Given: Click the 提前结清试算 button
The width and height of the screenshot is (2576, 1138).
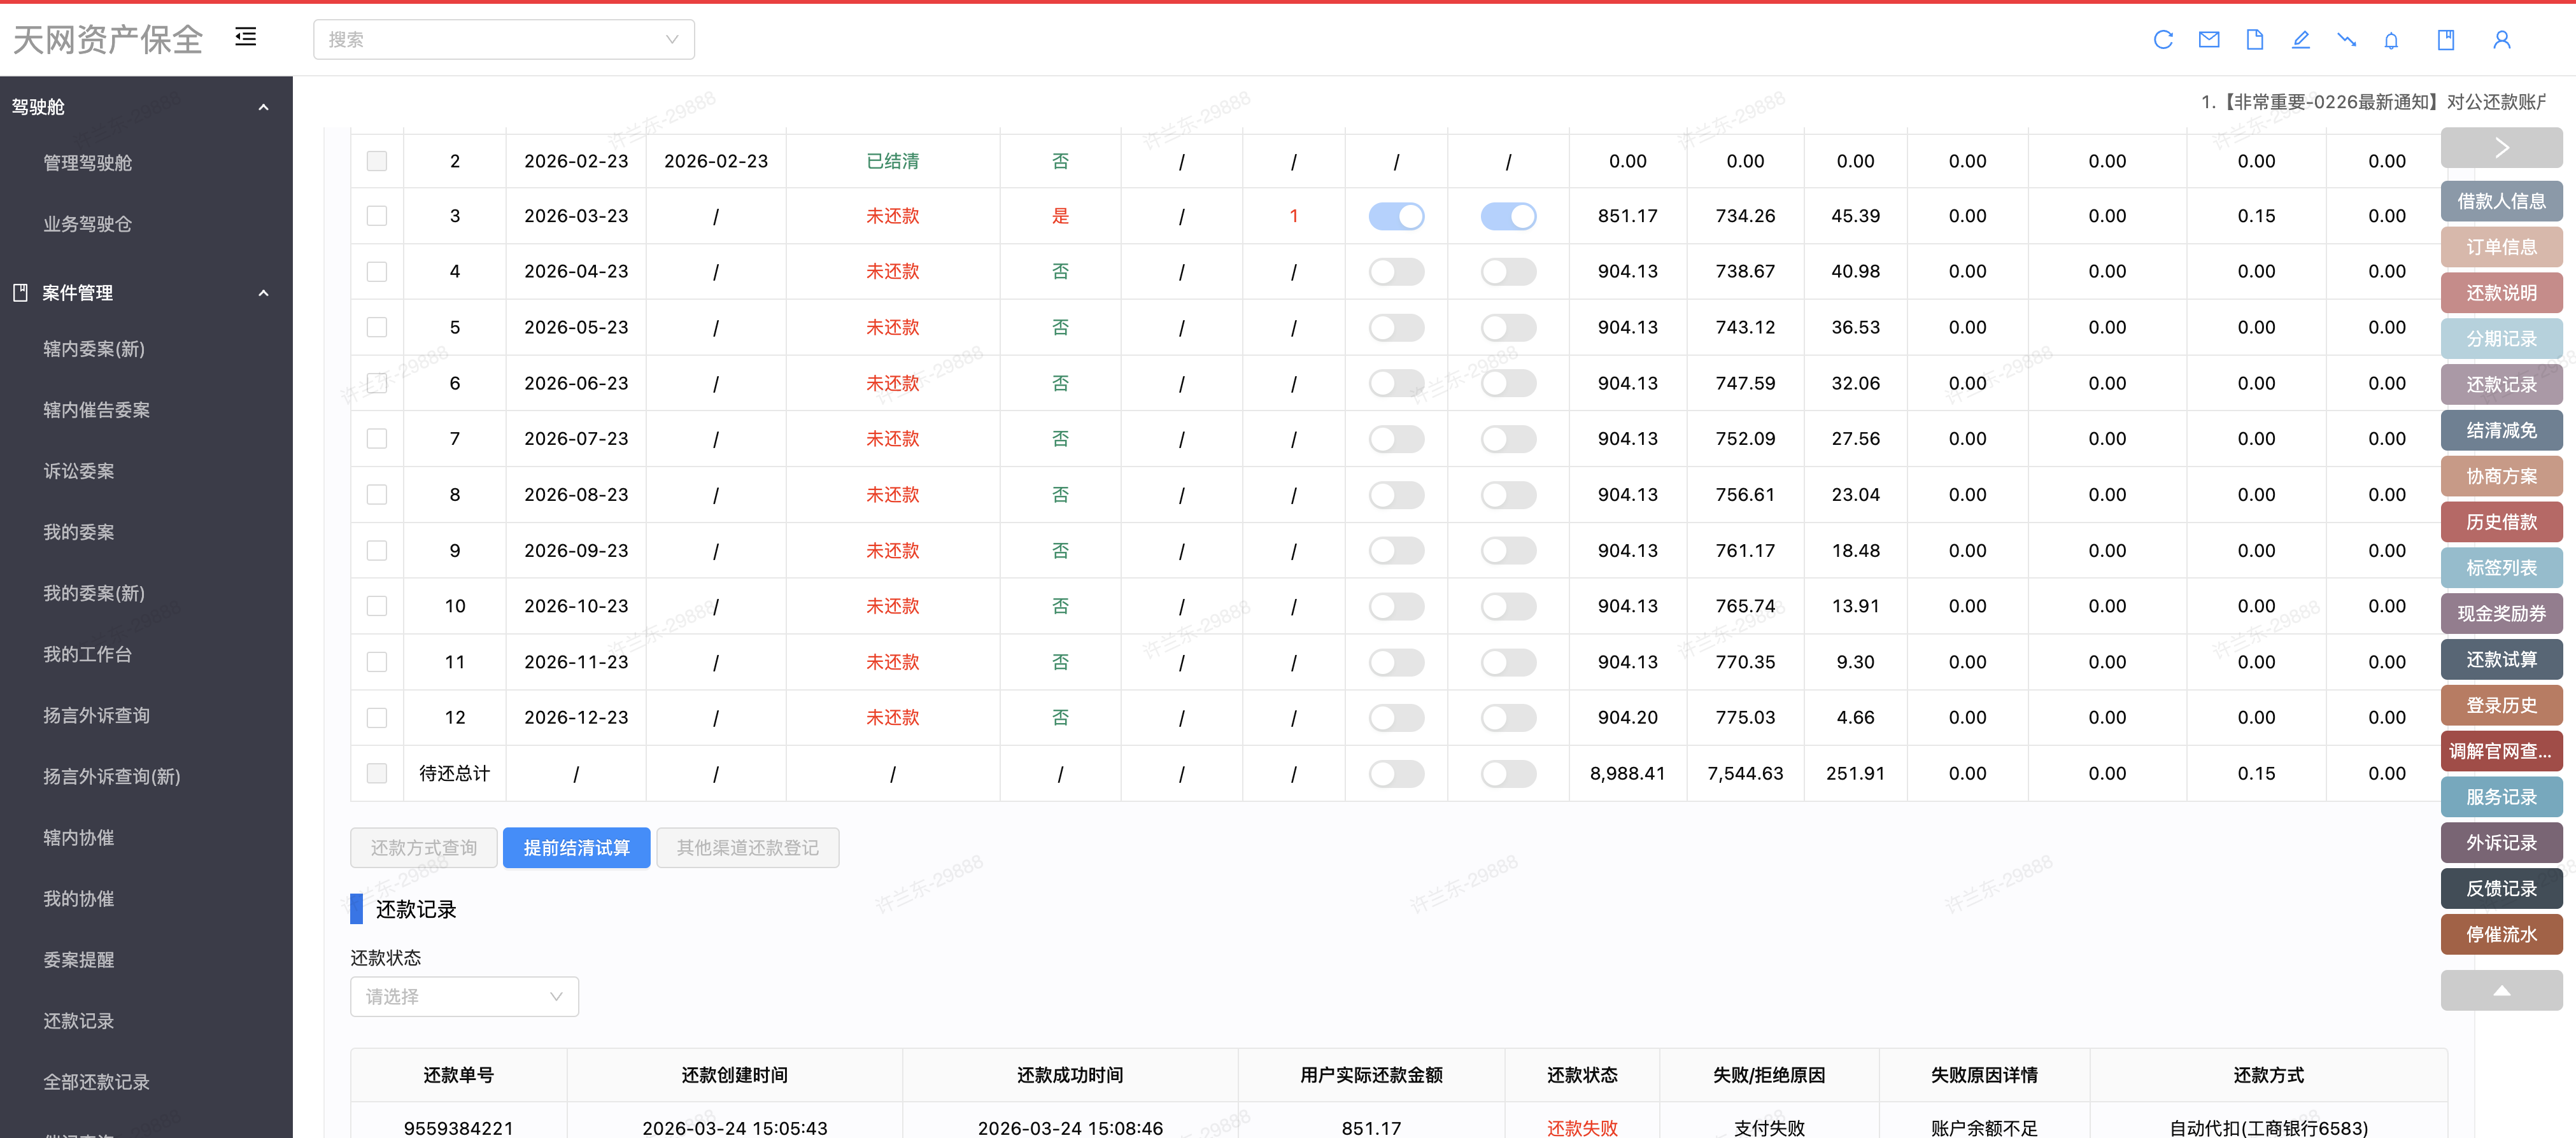Looking at the screenshot, I should pos(576,848).
